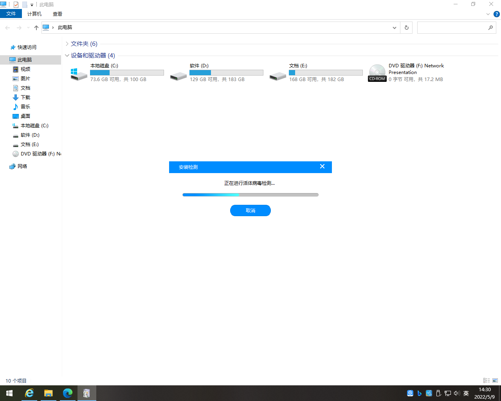Collapse the 设备和驱动器 (4) group
The image size is (501, 401).
[x=67, y=56]
